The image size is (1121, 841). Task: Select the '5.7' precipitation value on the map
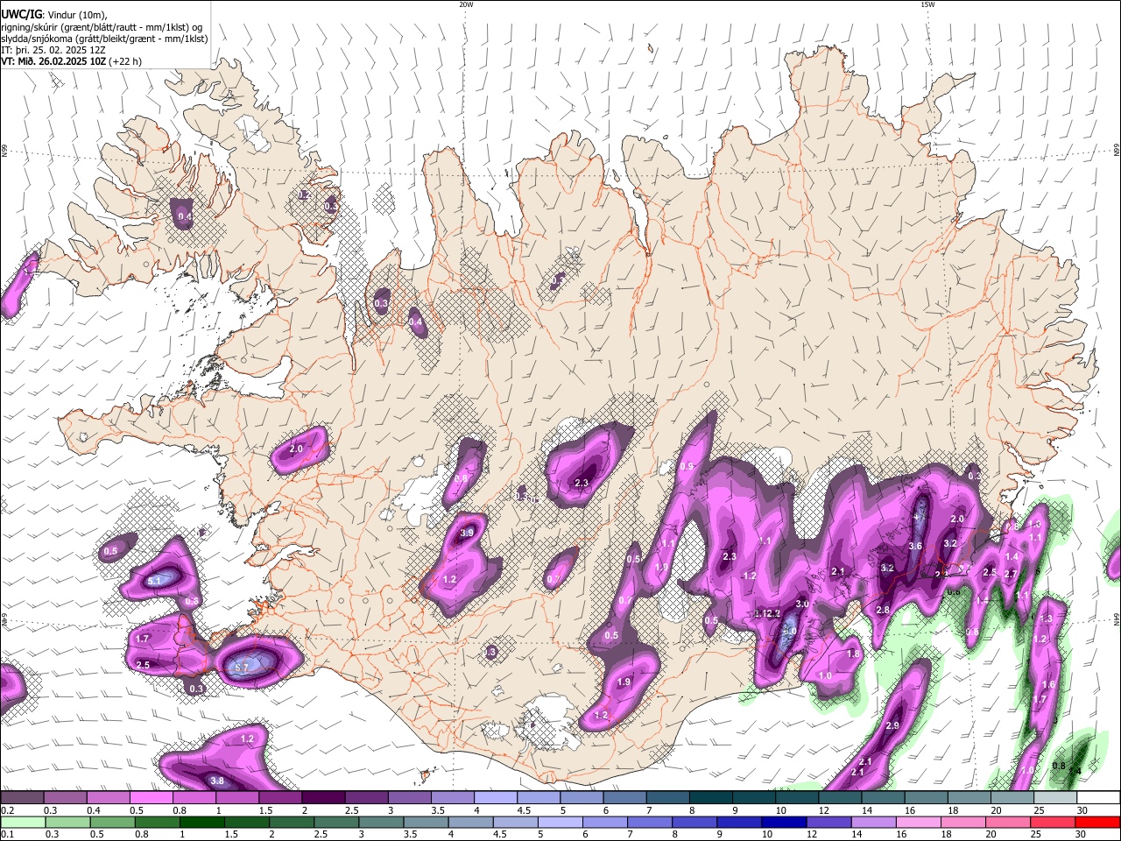click(243, 668)
